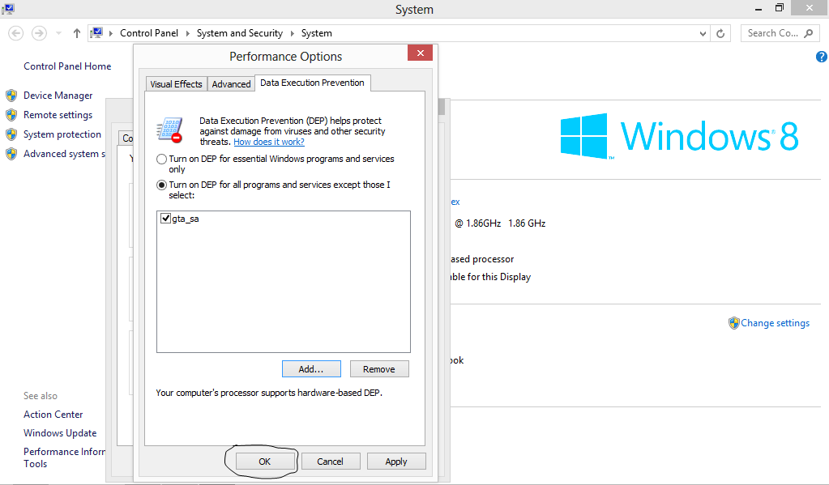Click the search magnifier icon

[x=809, y=33]
